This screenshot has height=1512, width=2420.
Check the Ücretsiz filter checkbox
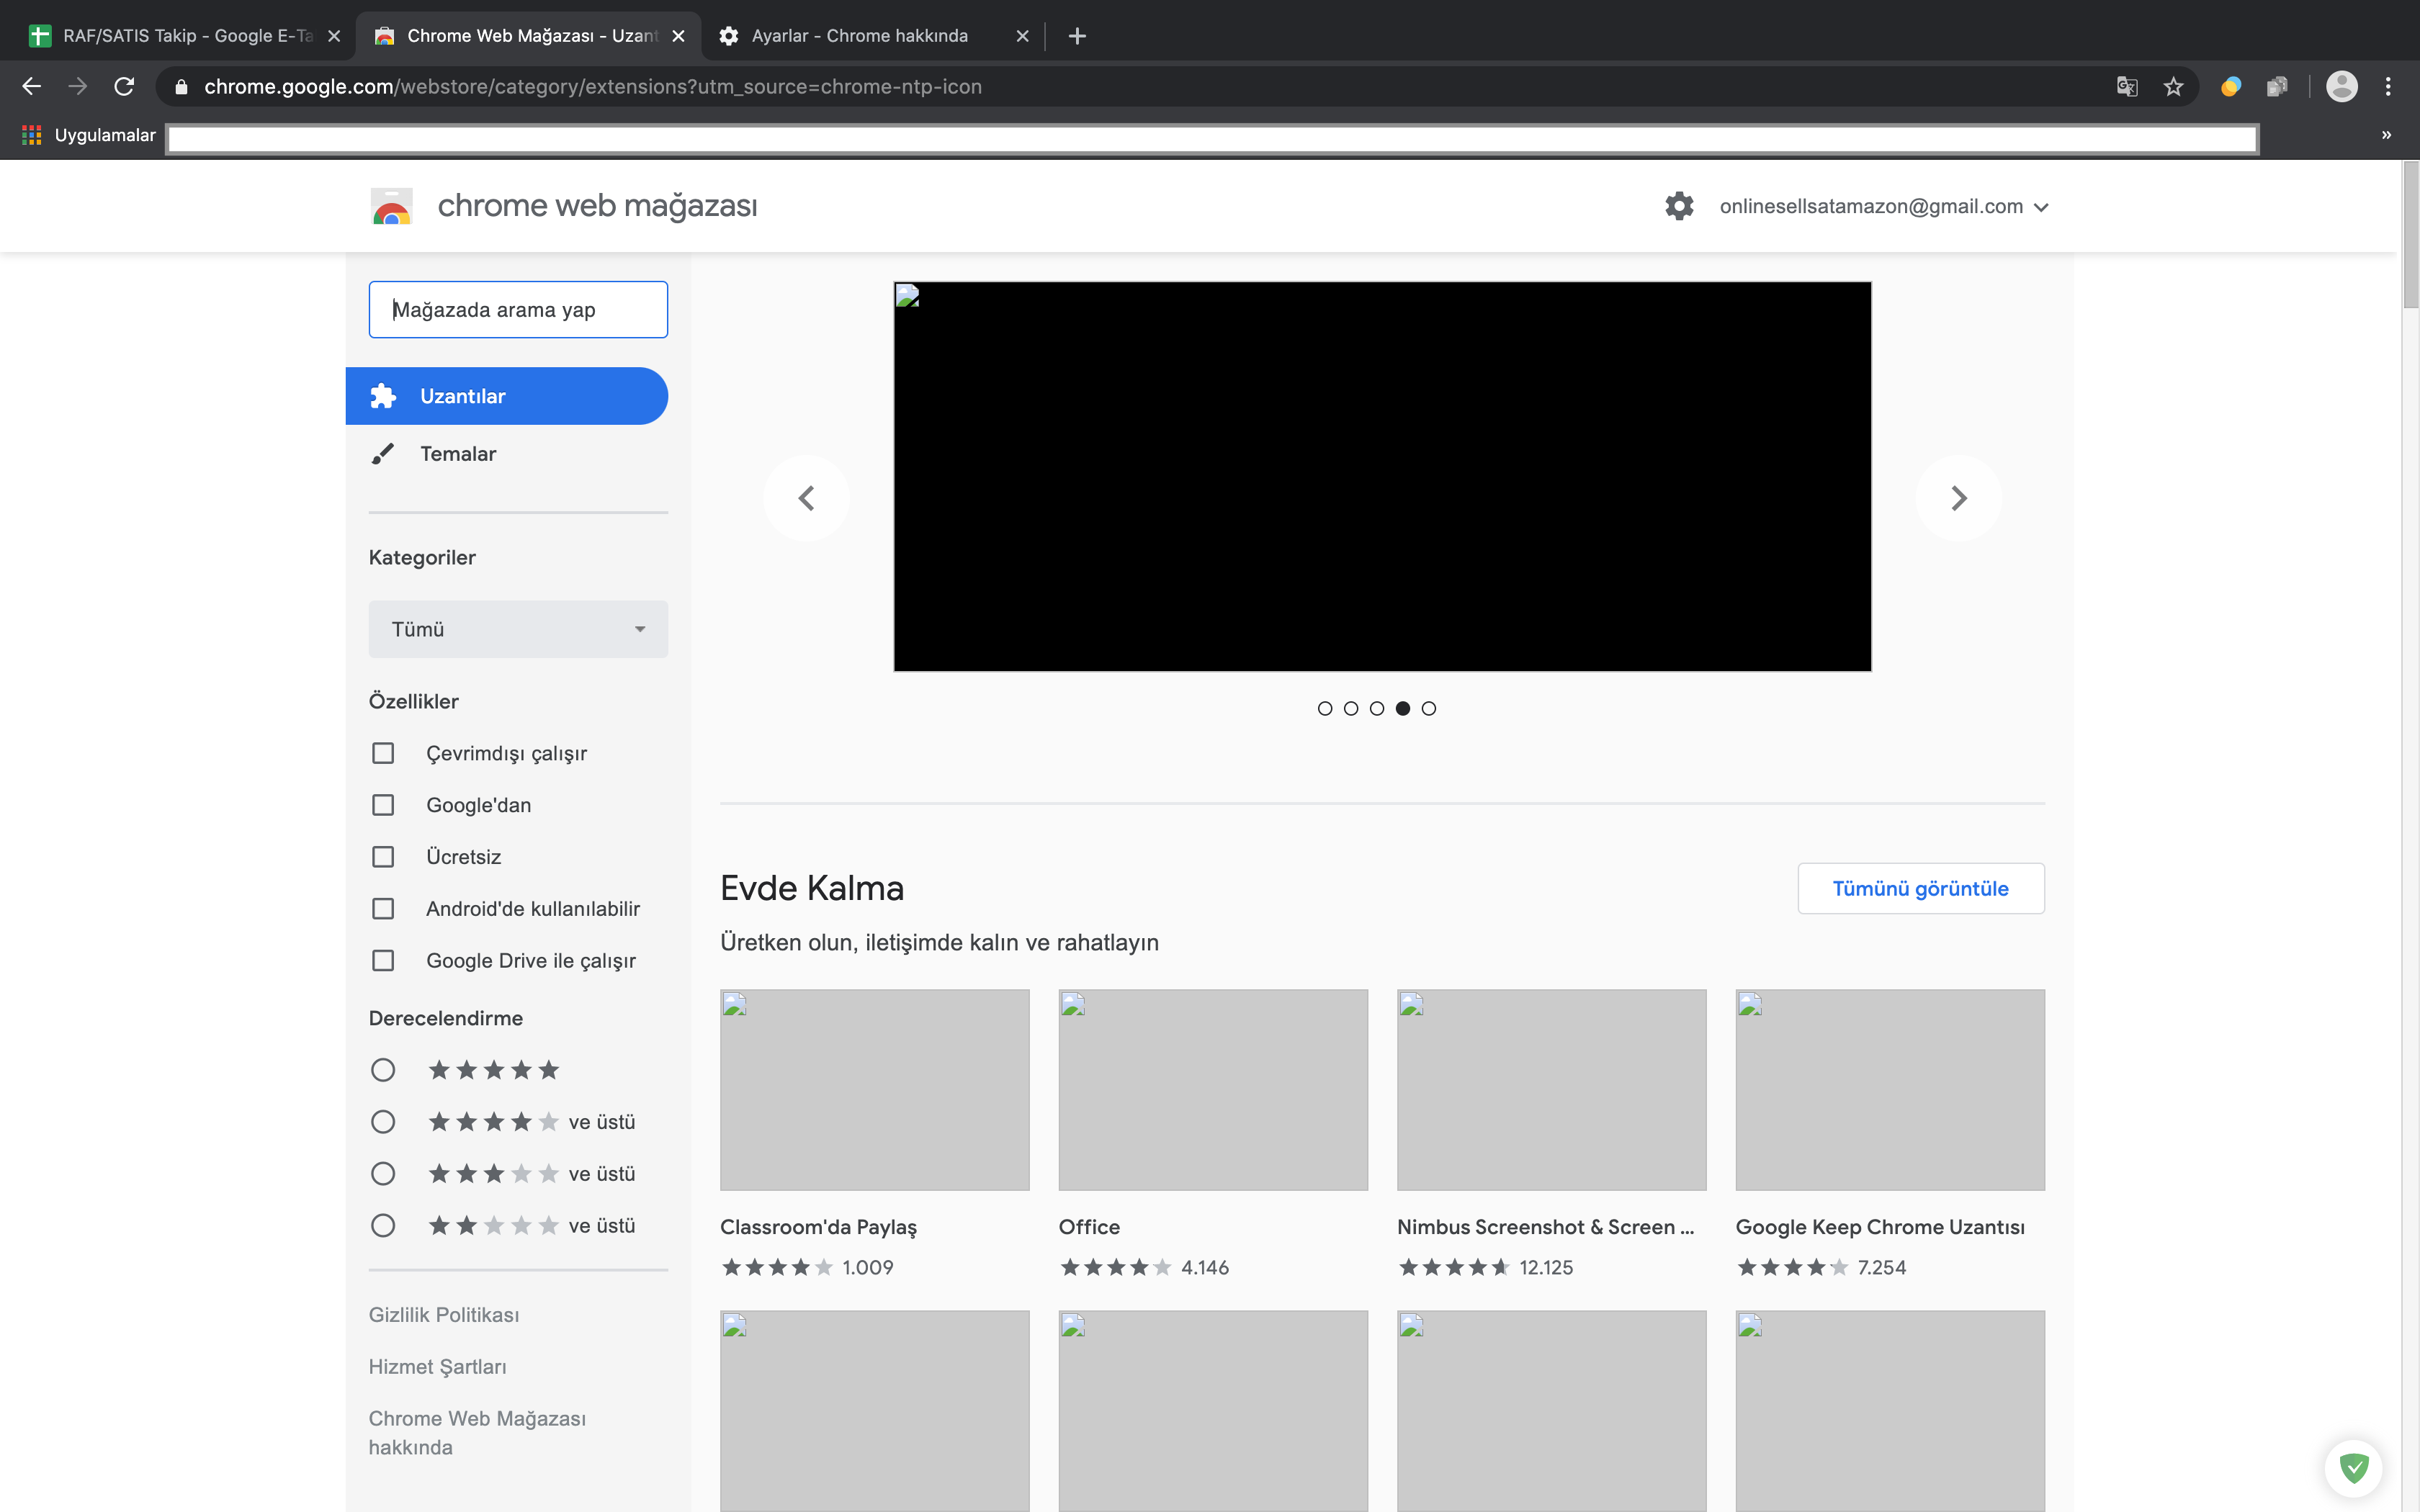coord(383,857)
